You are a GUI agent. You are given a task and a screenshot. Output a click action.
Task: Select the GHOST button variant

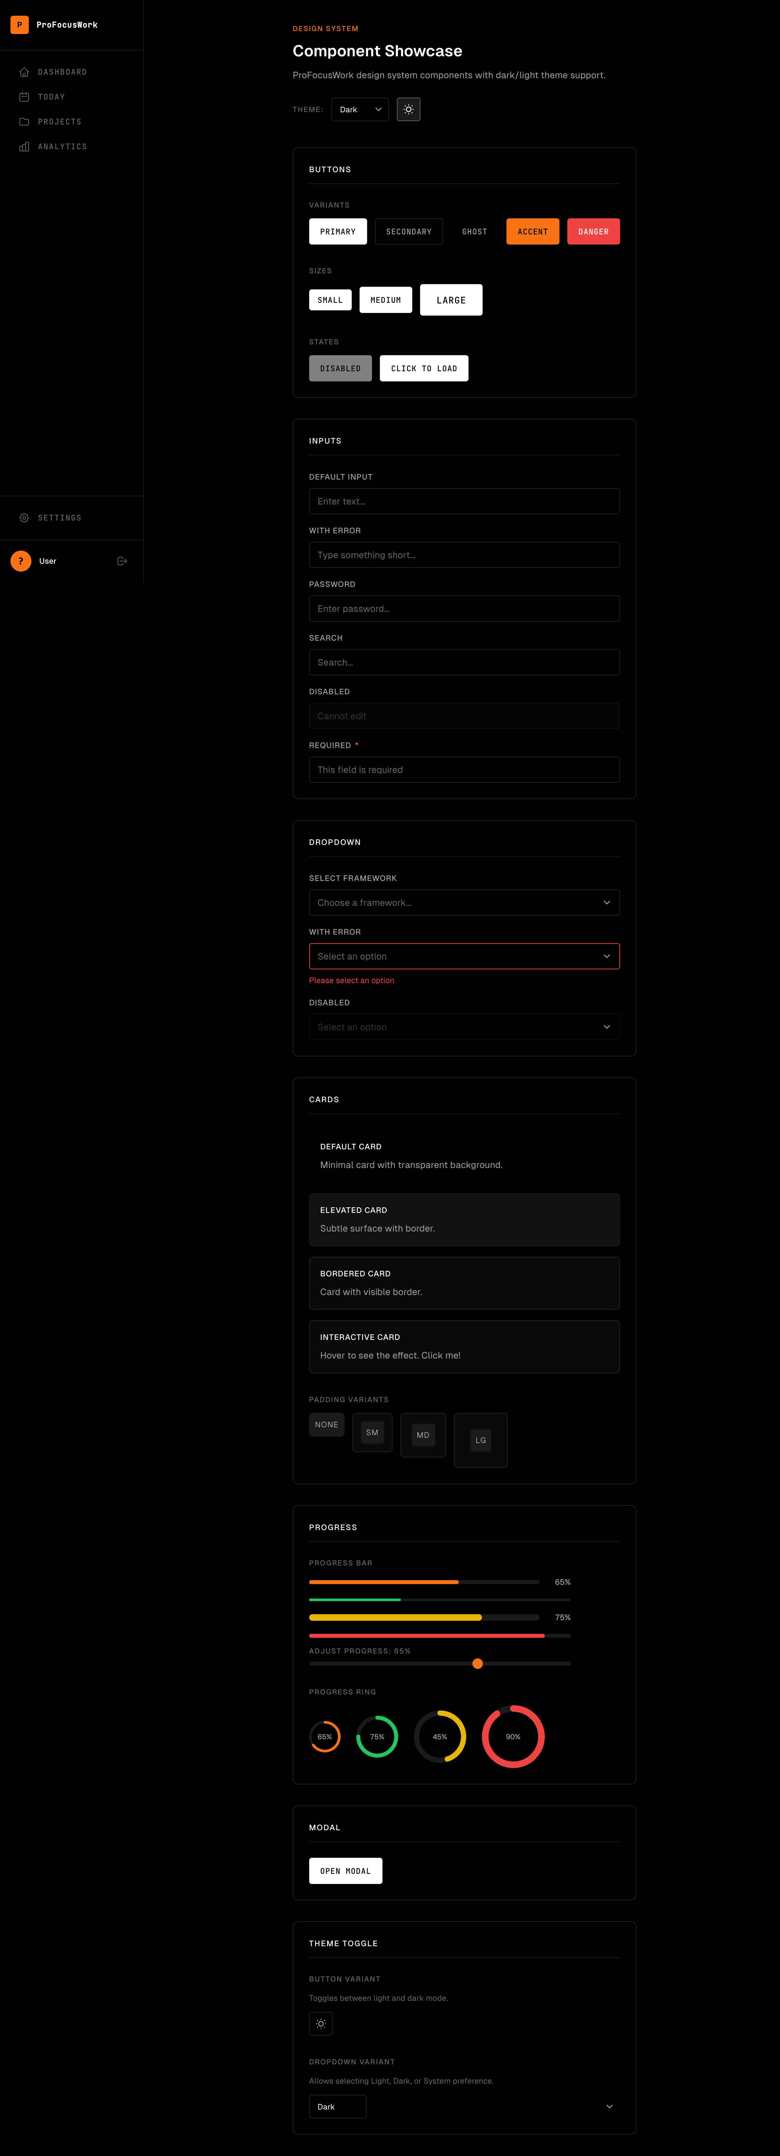point(474,231)
